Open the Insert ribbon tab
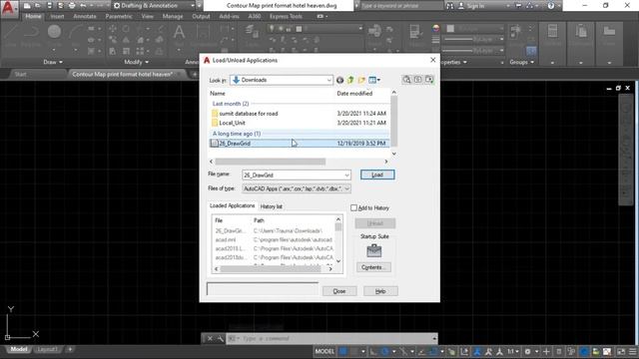 click(x=57, y=17)
